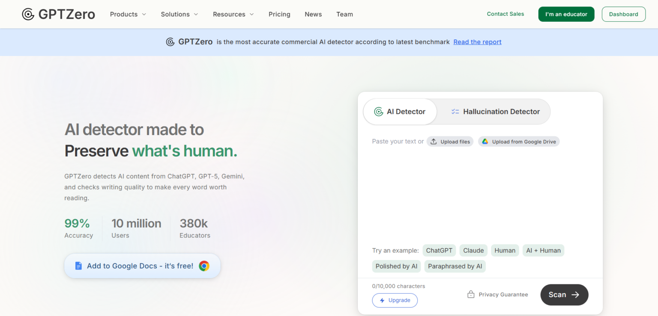
Task: Click the Chrome icon on the Google Docs button
Action: 204,266
